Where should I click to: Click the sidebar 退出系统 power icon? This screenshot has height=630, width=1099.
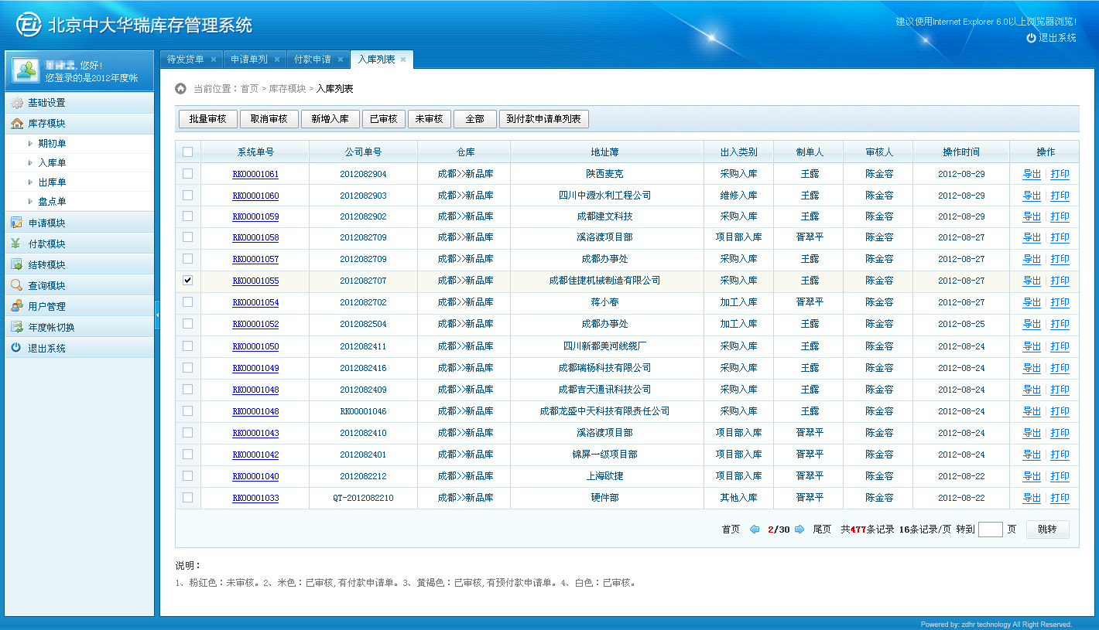pos(17,349)
